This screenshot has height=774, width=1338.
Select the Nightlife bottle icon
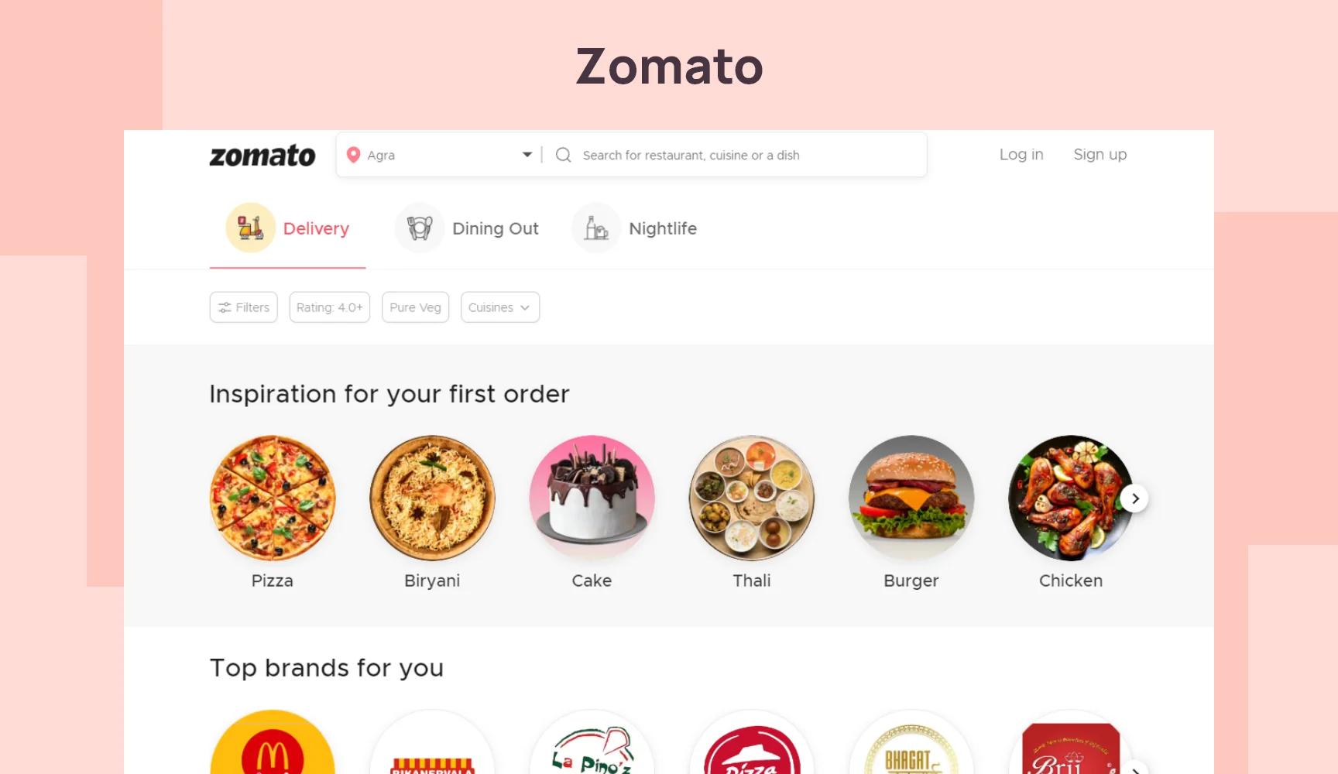click(596, 228)
